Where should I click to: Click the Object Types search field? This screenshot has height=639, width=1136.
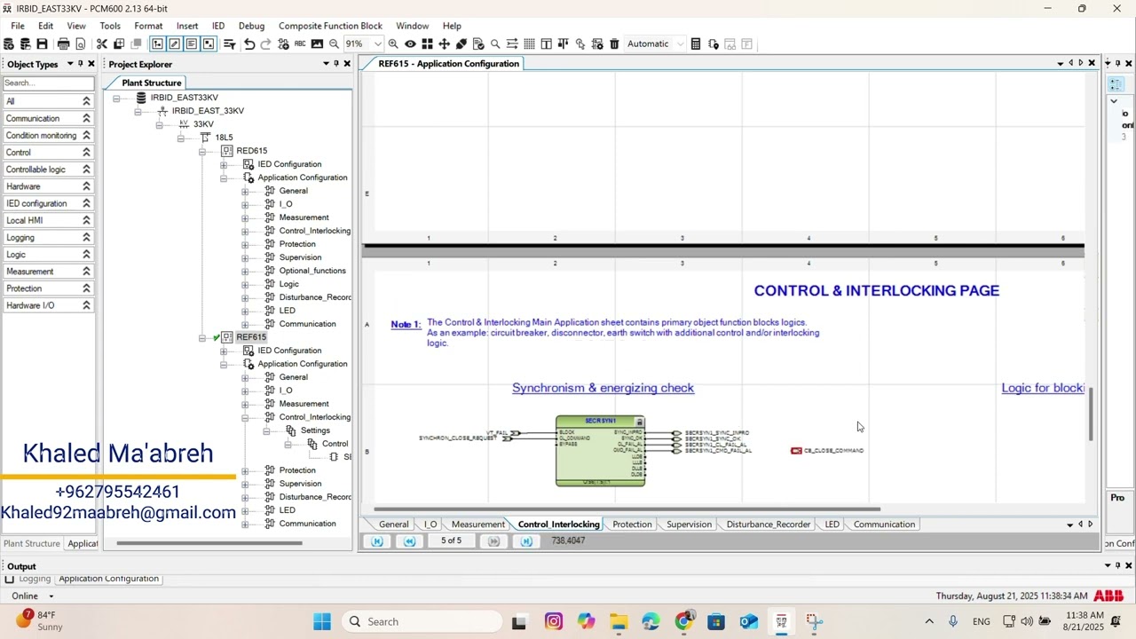48,83
